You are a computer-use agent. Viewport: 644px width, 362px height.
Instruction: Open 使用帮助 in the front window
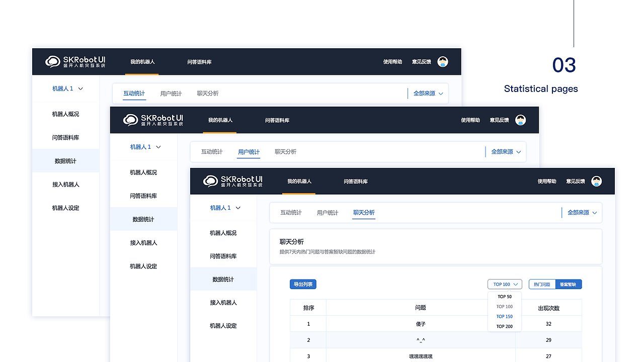point(547,181)
